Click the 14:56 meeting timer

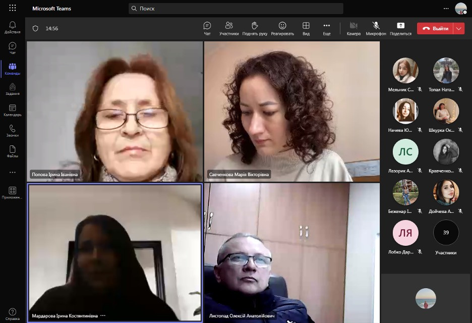pos(52,29)
